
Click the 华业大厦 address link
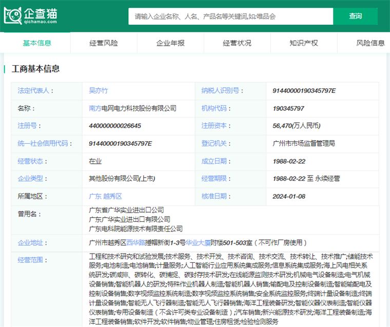click(197, 242)
